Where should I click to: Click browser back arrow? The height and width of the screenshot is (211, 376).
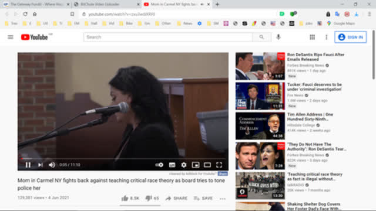(6, 14)
